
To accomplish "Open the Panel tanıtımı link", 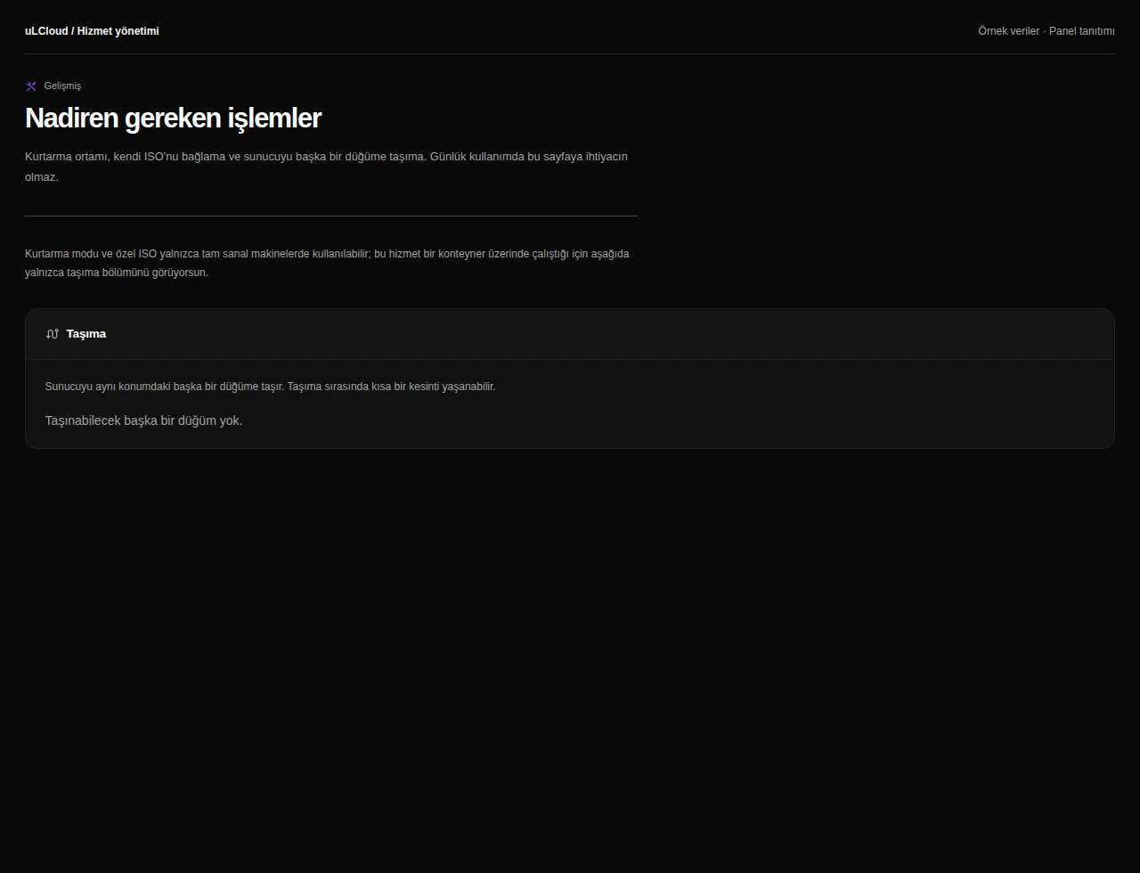I will tap(1082, 31).
